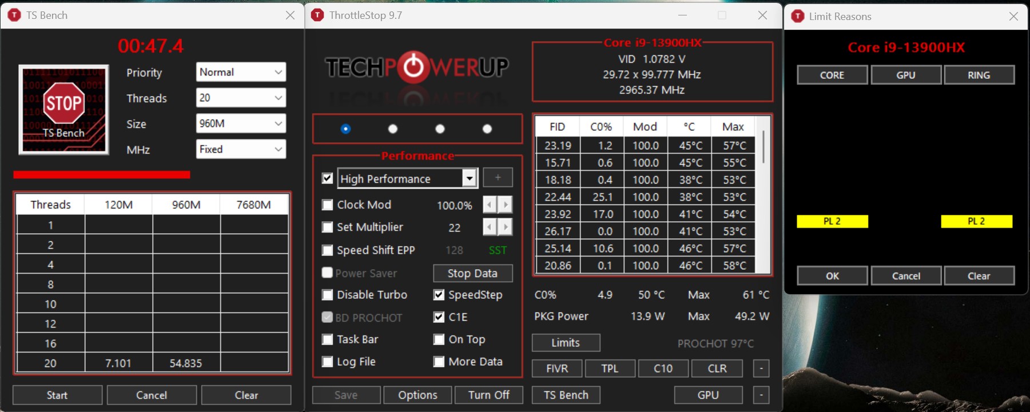The image size is (1030, 412).
Task: Click the minus button next to GPU
Action: pyautogui.click(x=761, y=395)
